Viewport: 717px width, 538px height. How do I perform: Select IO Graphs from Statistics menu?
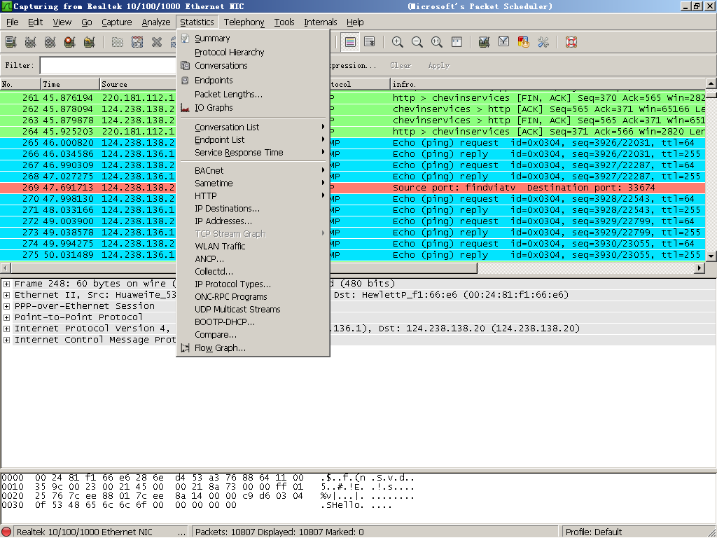coord(214,108)
